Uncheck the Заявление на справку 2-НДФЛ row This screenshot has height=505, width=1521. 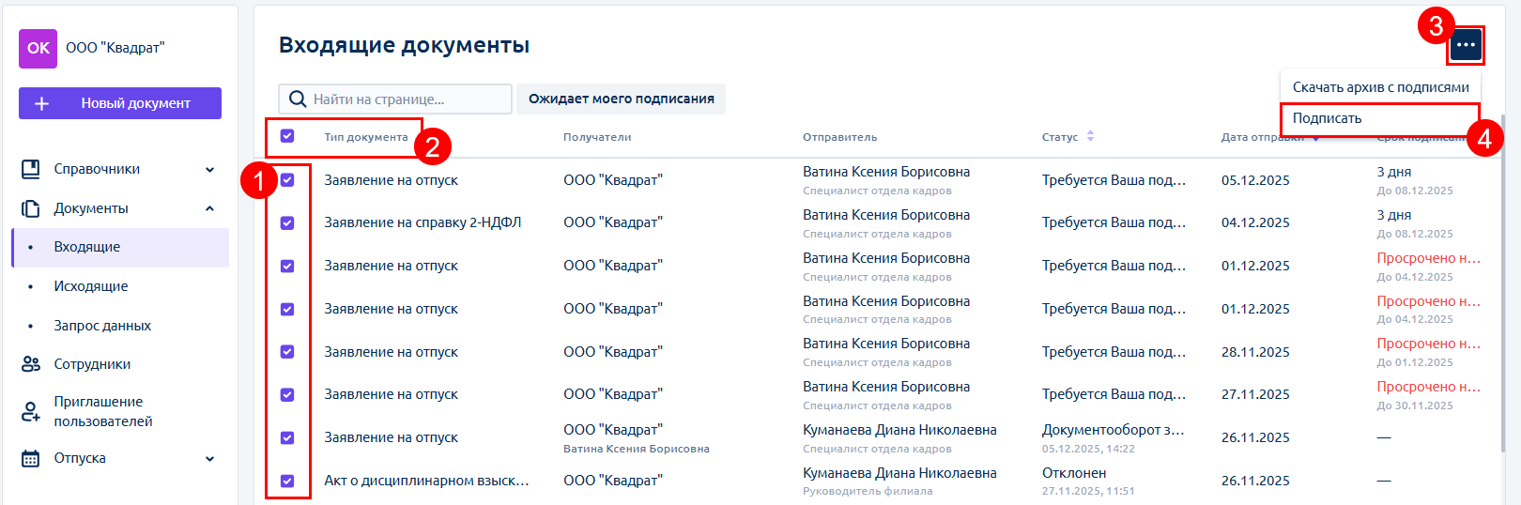tap(287, 223)
